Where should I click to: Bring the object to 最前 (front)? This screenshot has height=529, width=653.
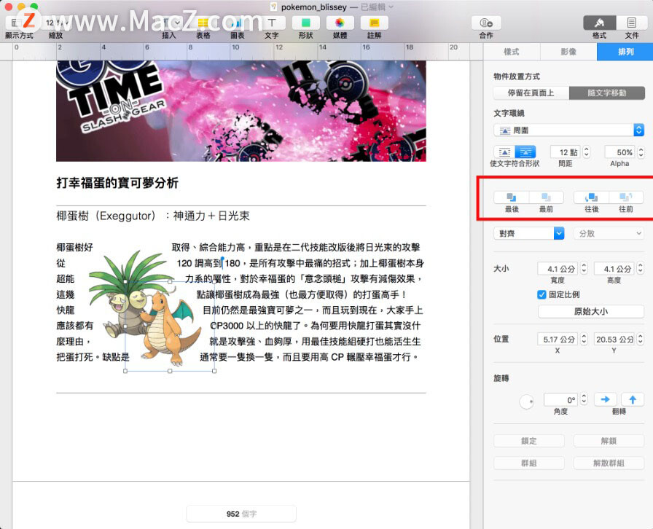[546, 197]
